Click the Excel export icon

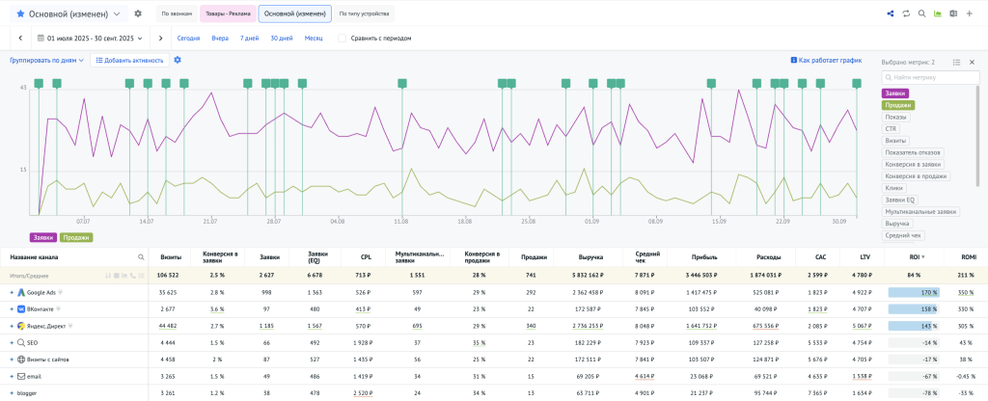click(x=953, y=13)
